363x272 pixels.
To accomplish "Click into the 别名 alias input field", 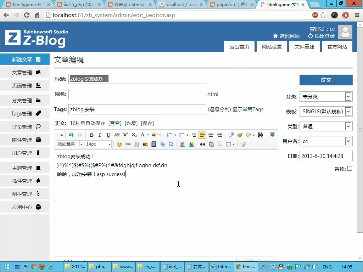I will [137, 94].
